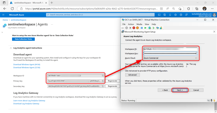This screenshot has width=217, height=113.
Task: Copy the Secondary key to clipboard
Action: [103, 86]
